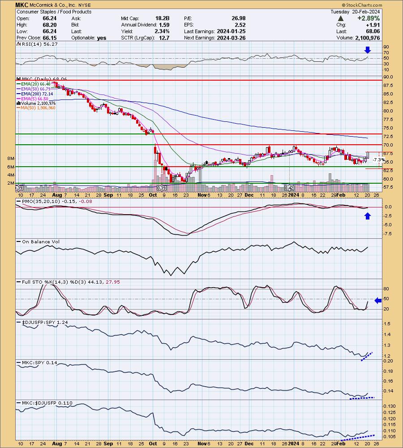Click the Optionable yes value
This screenshot has height=448, width=403.
click(101, 38)
